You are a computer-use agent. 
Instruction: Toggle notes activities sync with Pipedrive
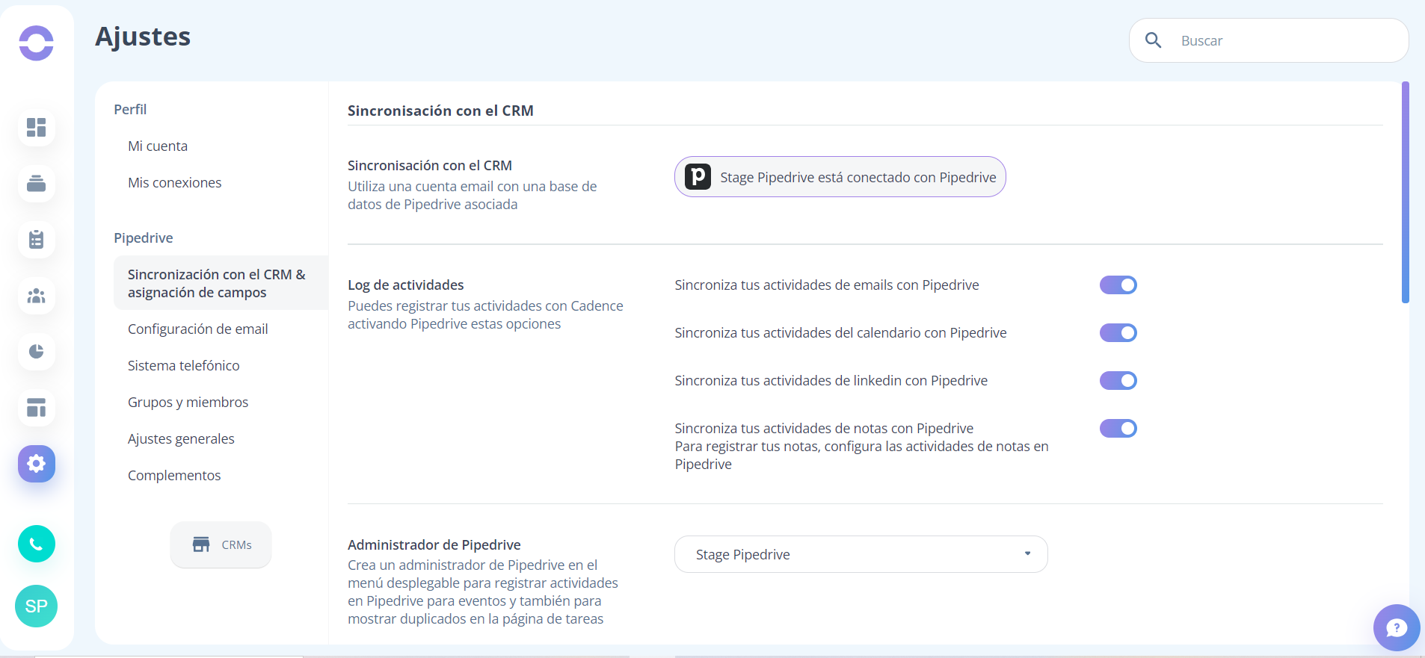[1118, 428]
